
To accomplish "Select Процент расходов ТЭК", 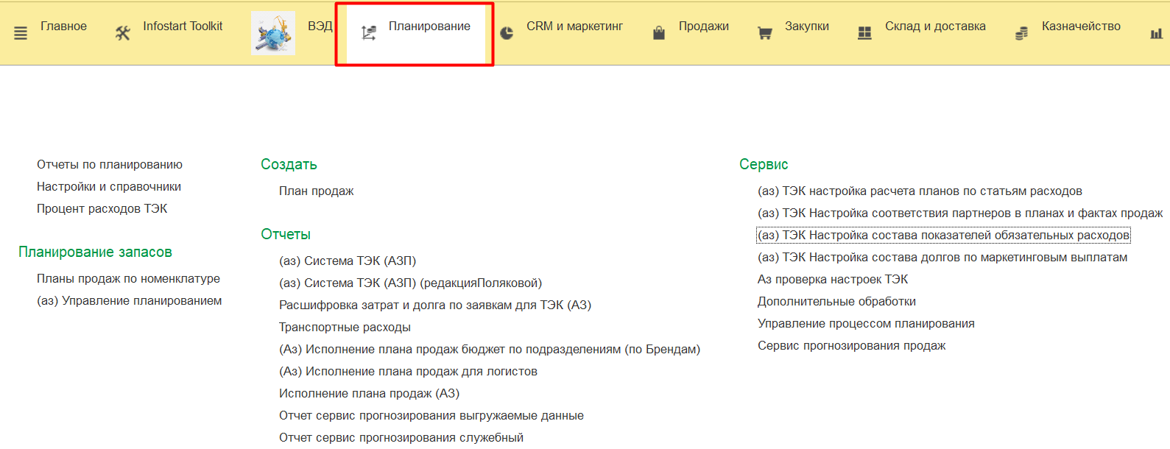I will click(x=102, y=209).
